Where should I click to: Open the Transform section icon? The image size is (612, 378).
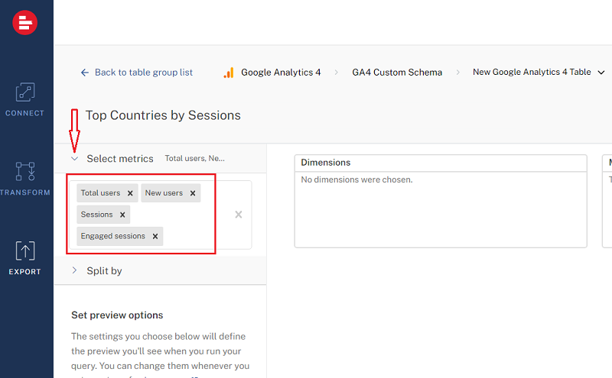(25, 172)
